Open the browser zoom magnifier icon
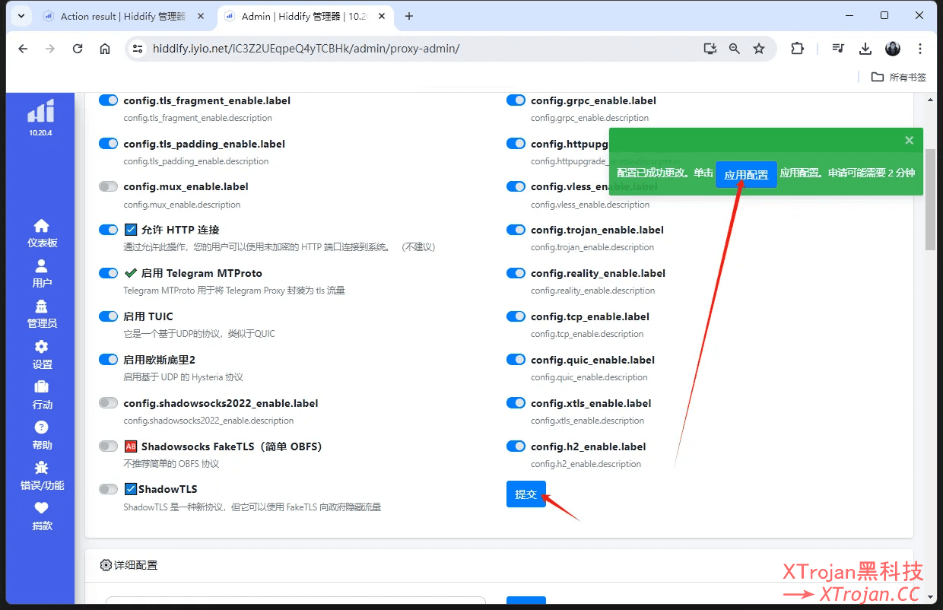Screen dimensions: 943x610 click(734, 49)
